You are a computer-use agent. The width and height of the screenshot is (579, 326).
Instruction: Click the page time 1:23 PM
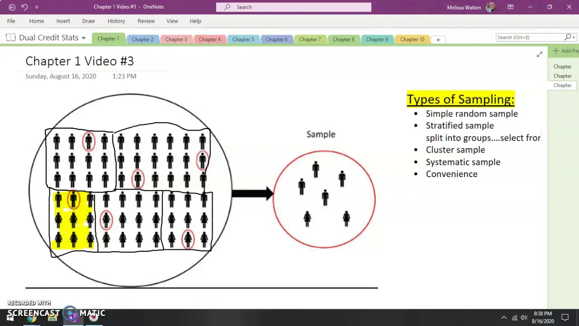coord(124,76)
